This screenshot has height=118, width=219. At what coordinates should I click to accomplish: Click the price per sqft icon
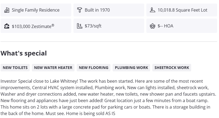(x=80, y=26)
